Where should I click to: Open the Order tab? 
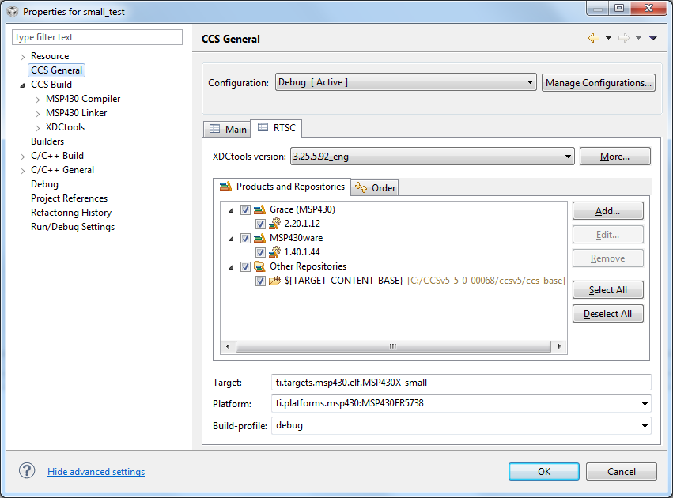376,187
